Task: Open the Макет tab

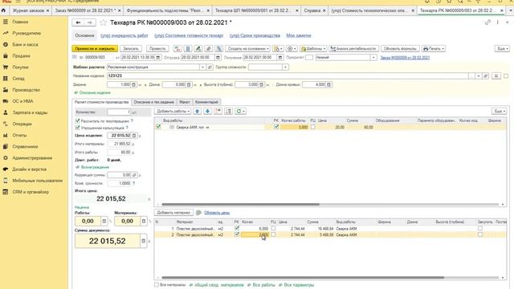Action: [185, 102]
